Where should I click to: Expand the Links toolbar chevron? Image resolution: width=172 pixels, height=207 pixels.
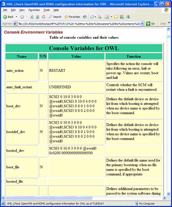tap(169, 23)
